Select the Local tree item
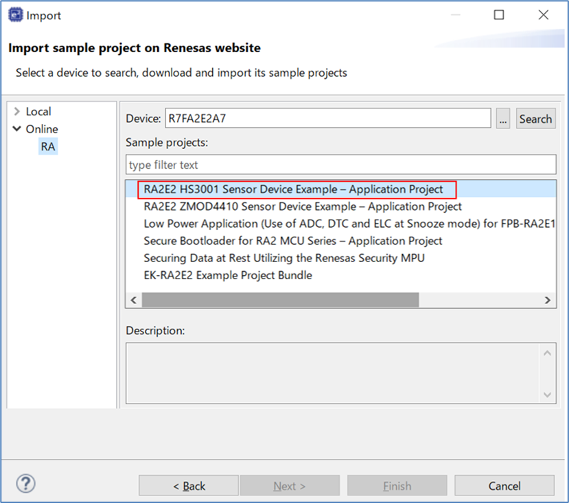This screenshot has width=569, height=503. (x=38, y=111)
